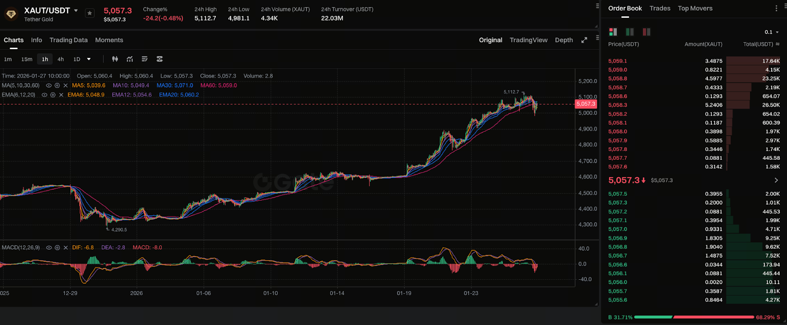
Task: Open the XAUT/USDT pair selector dropdown
Action: 76,10
